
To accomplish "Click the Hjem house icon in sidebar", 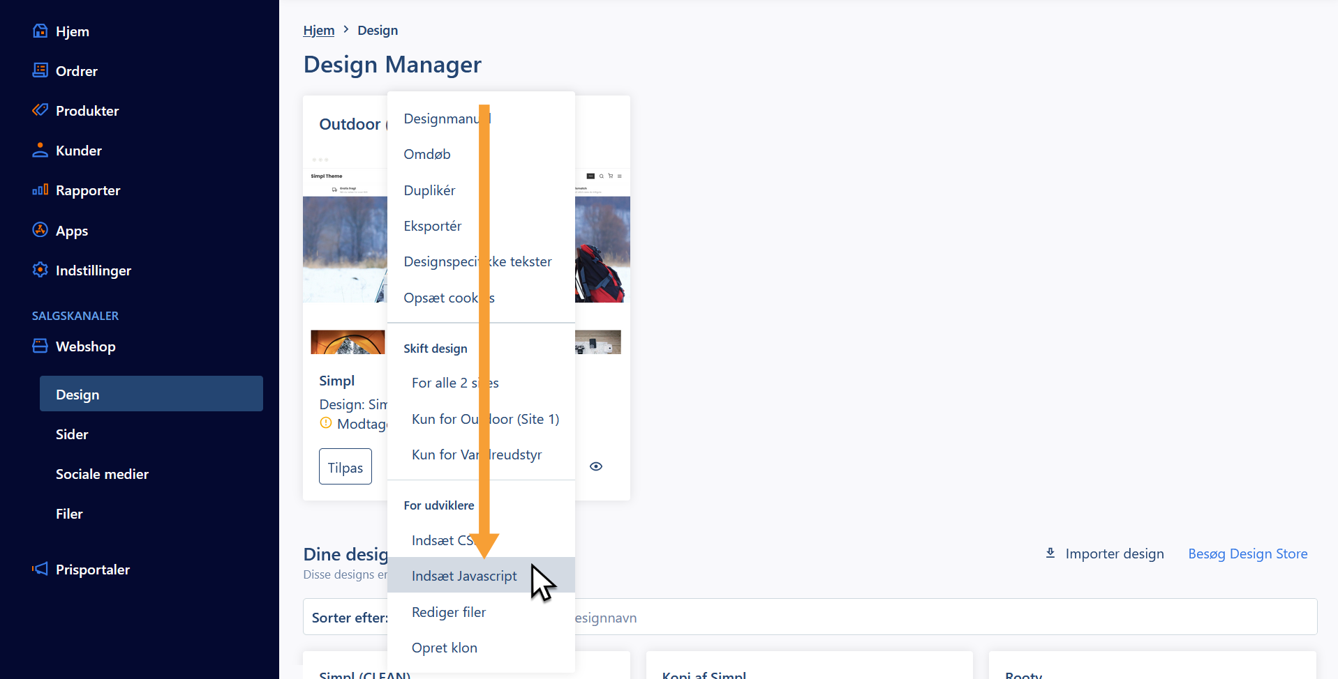I will (40, 31).
